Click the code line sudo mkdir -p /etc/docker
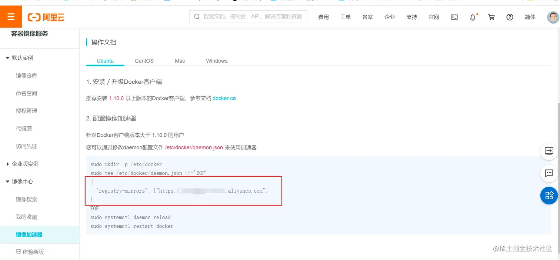The width and height of the screenshot is (560, 260). coord(126,164)
